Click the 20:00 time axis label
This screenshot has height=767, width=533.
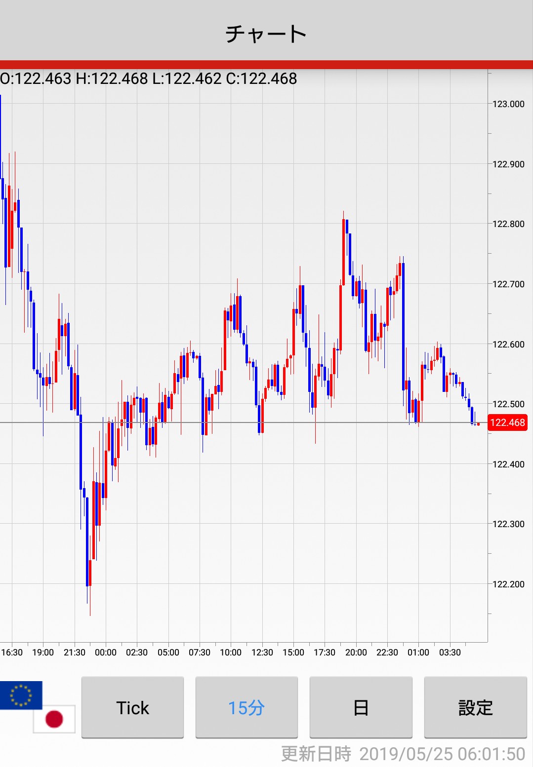pos(356,652)
